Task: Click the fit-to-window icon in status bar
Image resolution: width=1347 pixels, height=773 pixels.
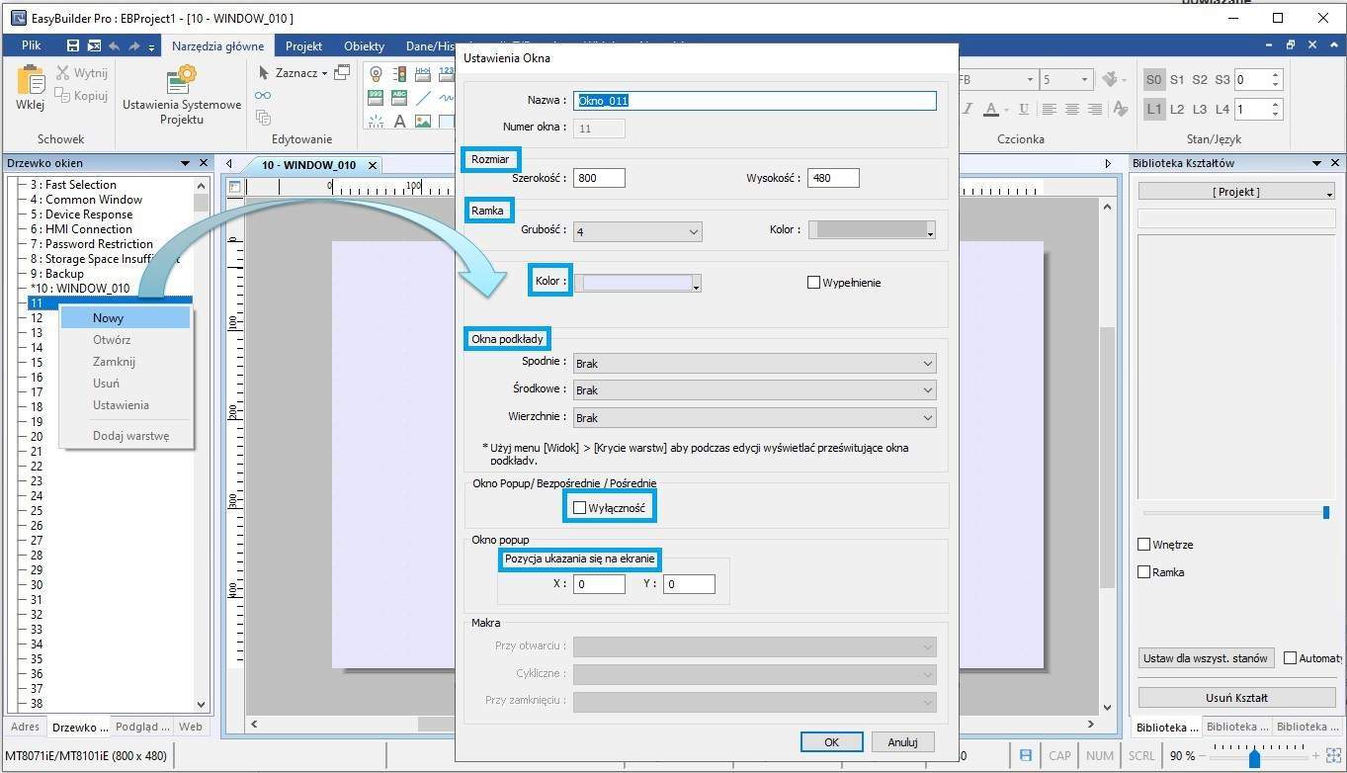Action: point(1333,756)
